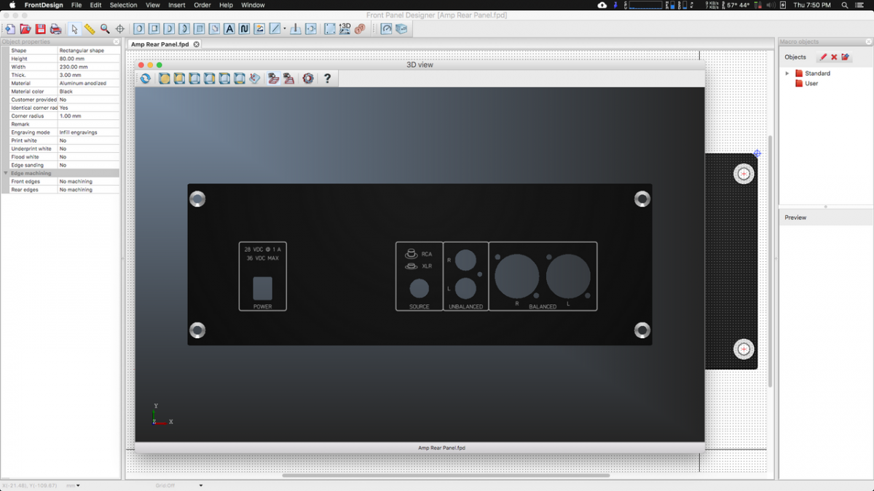Click the Height value 80.00 mm
The image size is (874, 491).
tap(89, 59)
